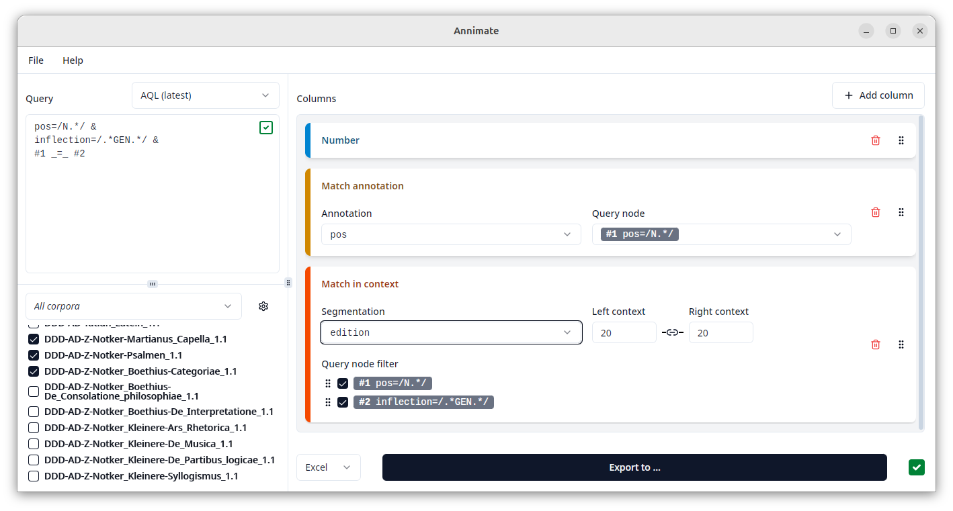Click the Query node filter label
Screen dimensions: 953x511
(x=360, y=364)
